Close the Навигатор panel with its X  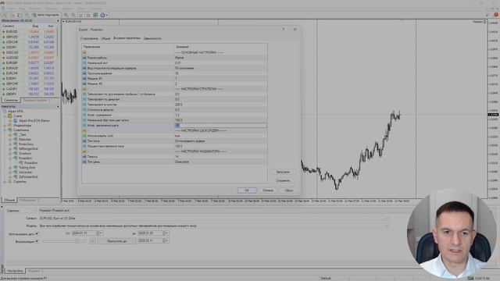pos(58,106)
